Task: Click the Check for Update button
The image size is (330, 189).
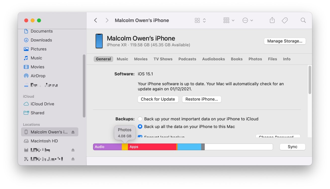Action: [158, 99]
